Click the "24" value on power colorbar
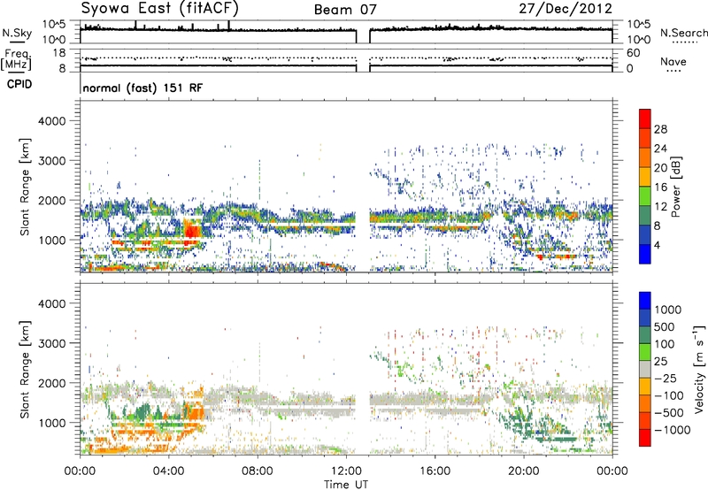The width and height of the screenshot is (708, 490). coord(660,149)
